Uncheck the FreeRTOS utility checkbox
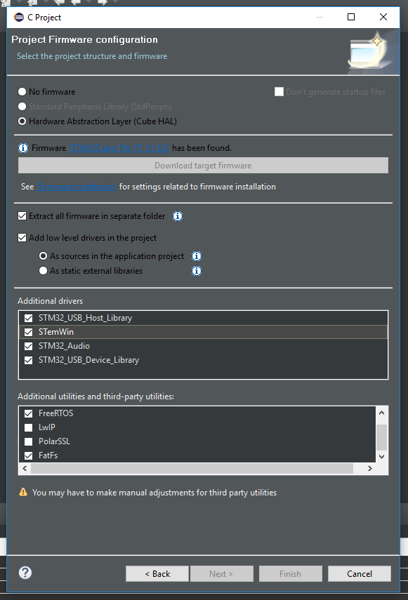 (28, 413)
